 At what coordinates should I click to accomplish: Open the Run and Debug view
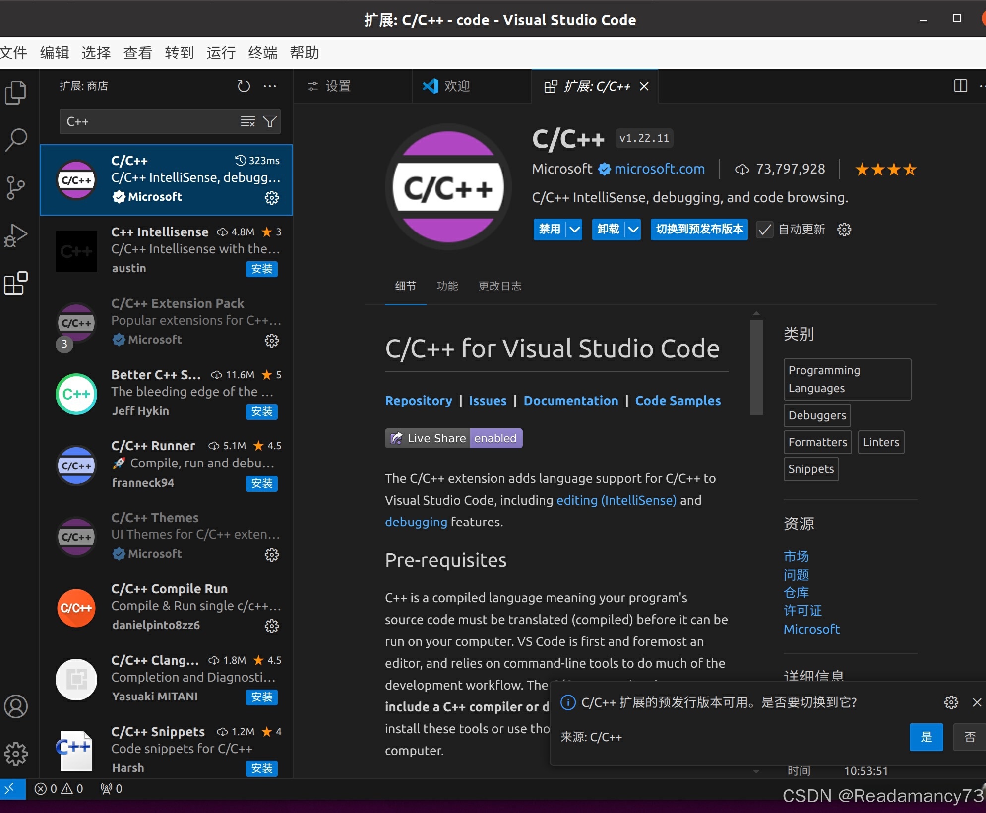(16, 235)
